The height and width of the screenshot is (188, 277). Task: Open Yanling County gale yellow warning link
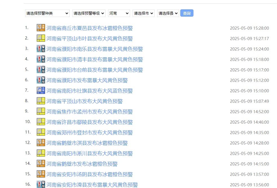tap(89, 122)
